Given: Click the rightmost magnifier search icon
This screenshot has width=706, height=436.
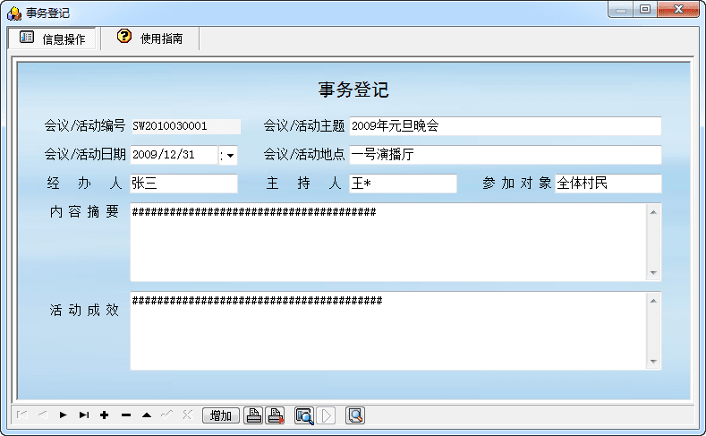Looking at the screenshot, I should click(355, 415).
